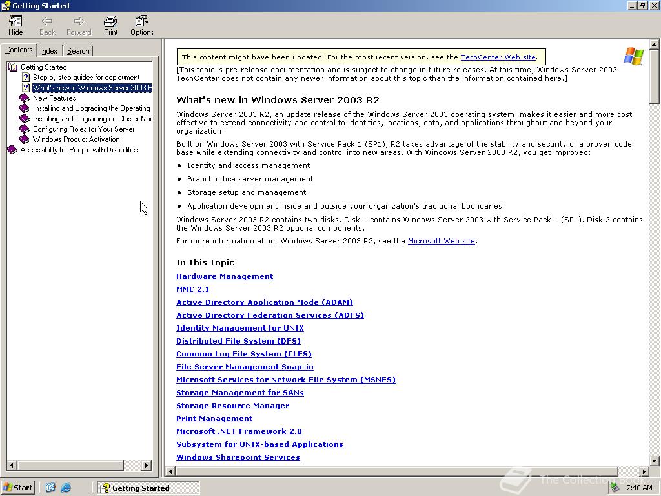Open the New Features book entry
661x496 pixels.
54,98
